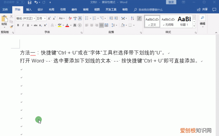The height and width of the screenshot is (136, 219).
Task: Click the Copy icon in clipboard group
Action: coord(11,22)
